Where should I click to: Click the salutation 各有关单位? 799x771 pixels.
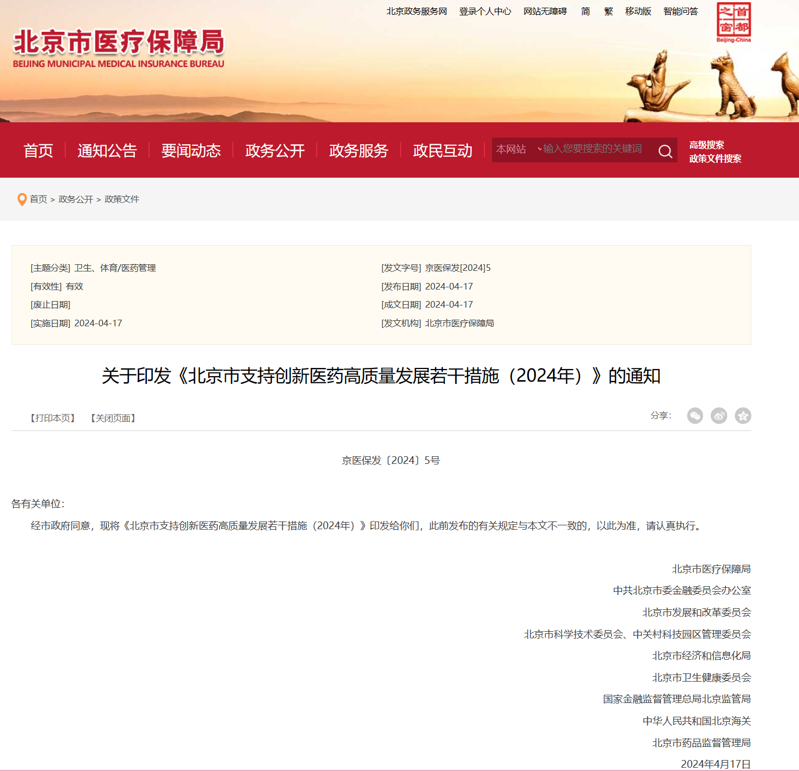[38, 504]
